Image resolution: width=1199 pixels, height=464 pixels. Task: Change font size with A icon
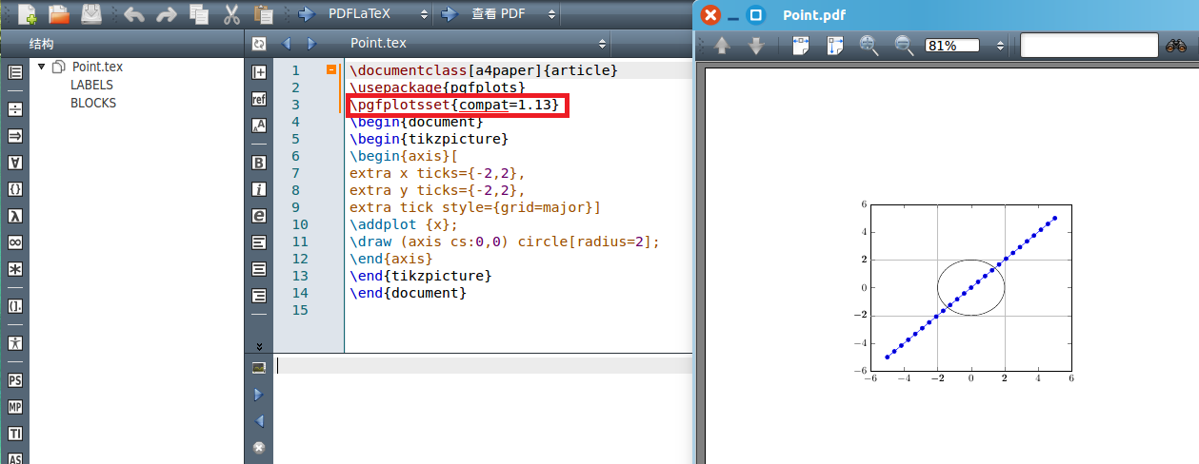[258, 125]
